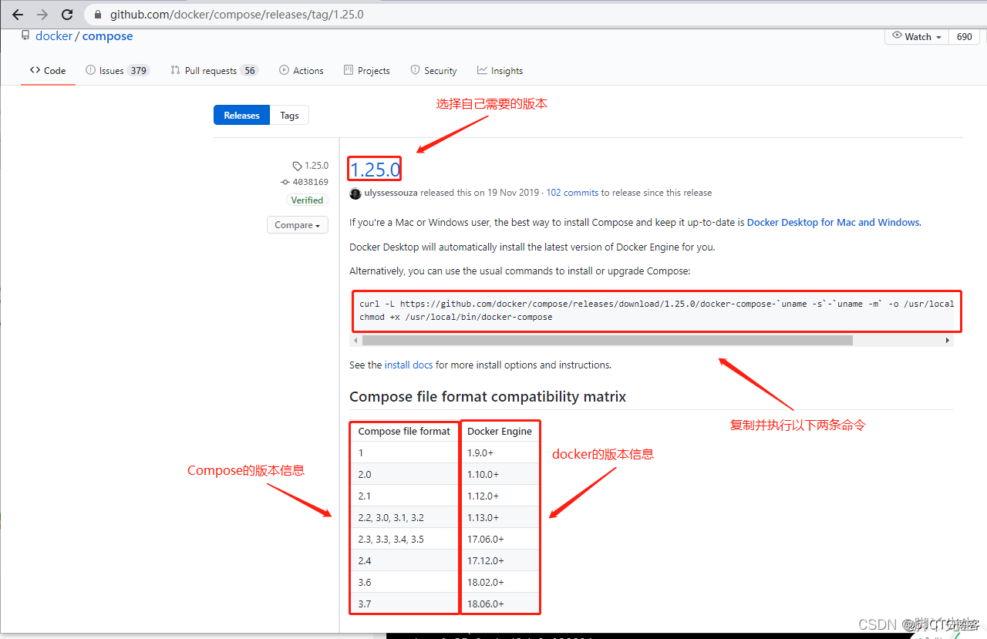Click the '1.10.0+' Docker Engine cell
Screen dimensions: 987x639
coord(500,475)
